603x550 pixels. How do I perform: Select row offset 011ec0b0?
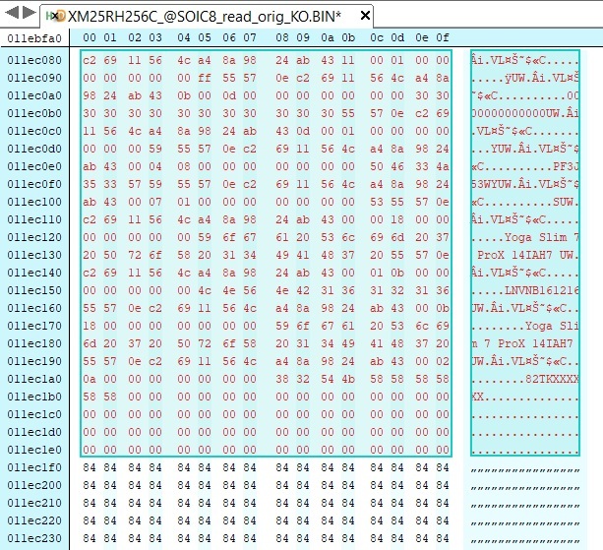pyautogui.click(x=34, y=113)
